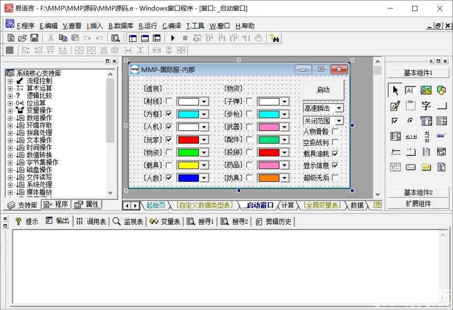
Task: Select the DIY folder component icon
Action: [x=426, y=167]
